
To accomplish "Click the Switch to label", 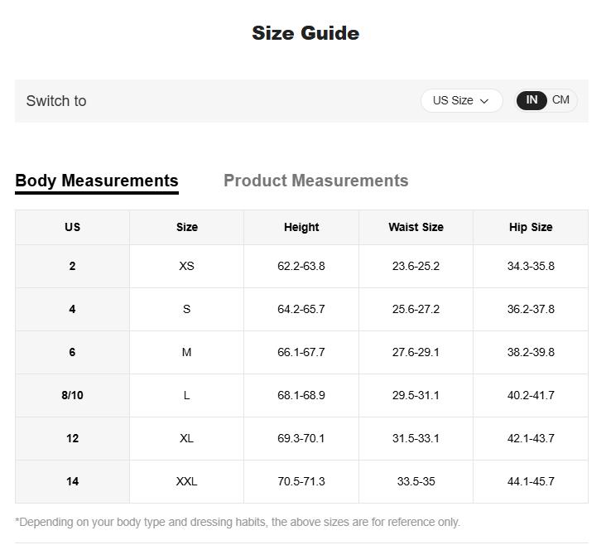I will click(56, 101).
